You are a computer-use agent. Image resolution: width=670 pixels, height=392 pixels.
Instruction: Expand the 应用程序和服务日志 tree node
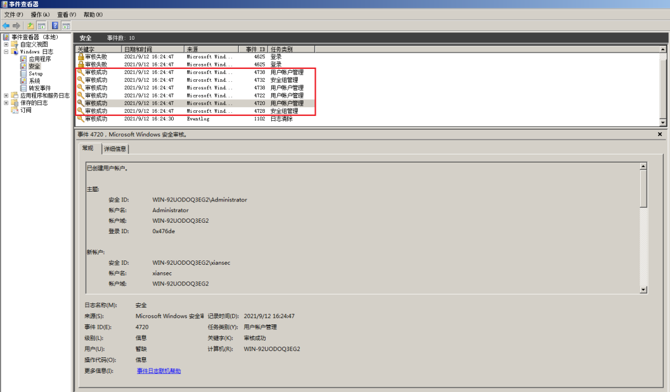pyautogui.click(x=6, y=96)
